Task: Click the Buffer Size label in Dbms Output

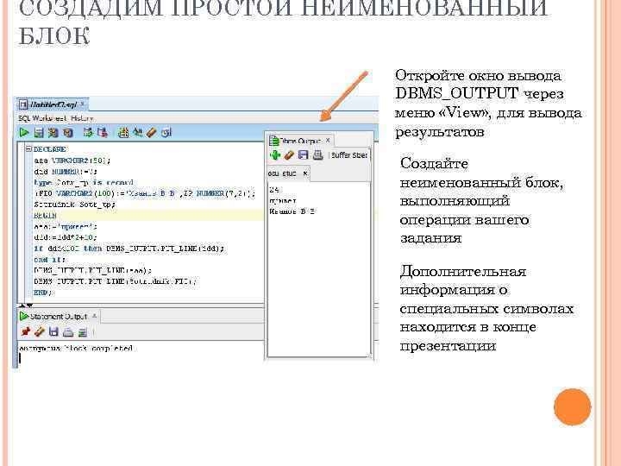Action: [349, 155]
